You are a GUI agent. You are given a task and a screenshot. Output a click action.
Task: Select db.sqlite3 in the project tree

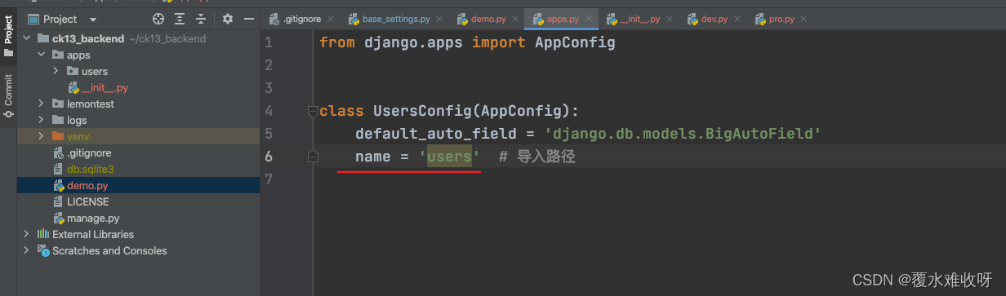(x=91, y=169)
